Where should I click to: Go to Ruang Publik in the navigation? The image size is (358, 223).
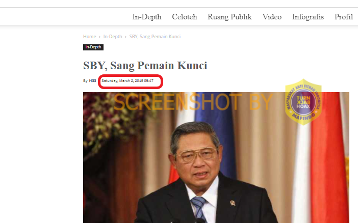coord(229,17)
